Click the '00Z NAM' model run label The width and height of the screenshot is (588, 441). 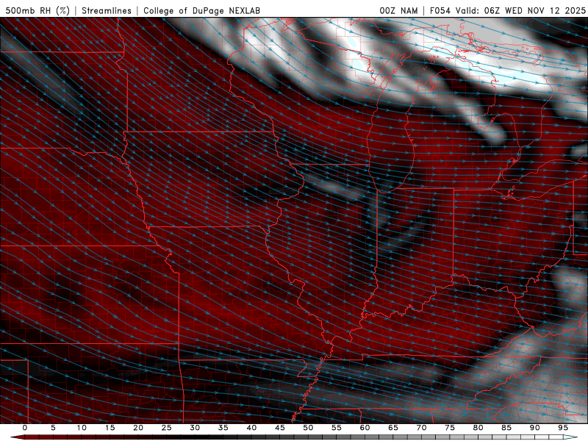pos(398,10)
